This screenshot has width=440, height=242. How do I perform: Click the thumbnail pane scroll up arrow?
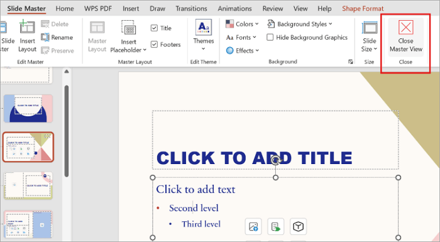pos(67,72)
